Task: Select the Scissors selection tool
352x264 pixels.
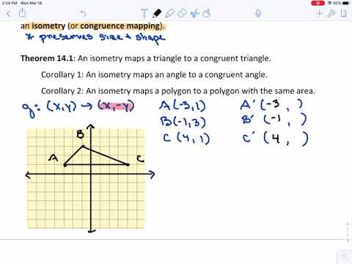Action: point(194,13)
